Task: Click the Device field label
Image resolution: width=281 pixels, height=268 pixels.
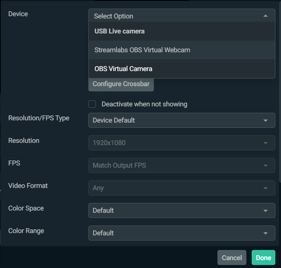Action: pos(18,14)
